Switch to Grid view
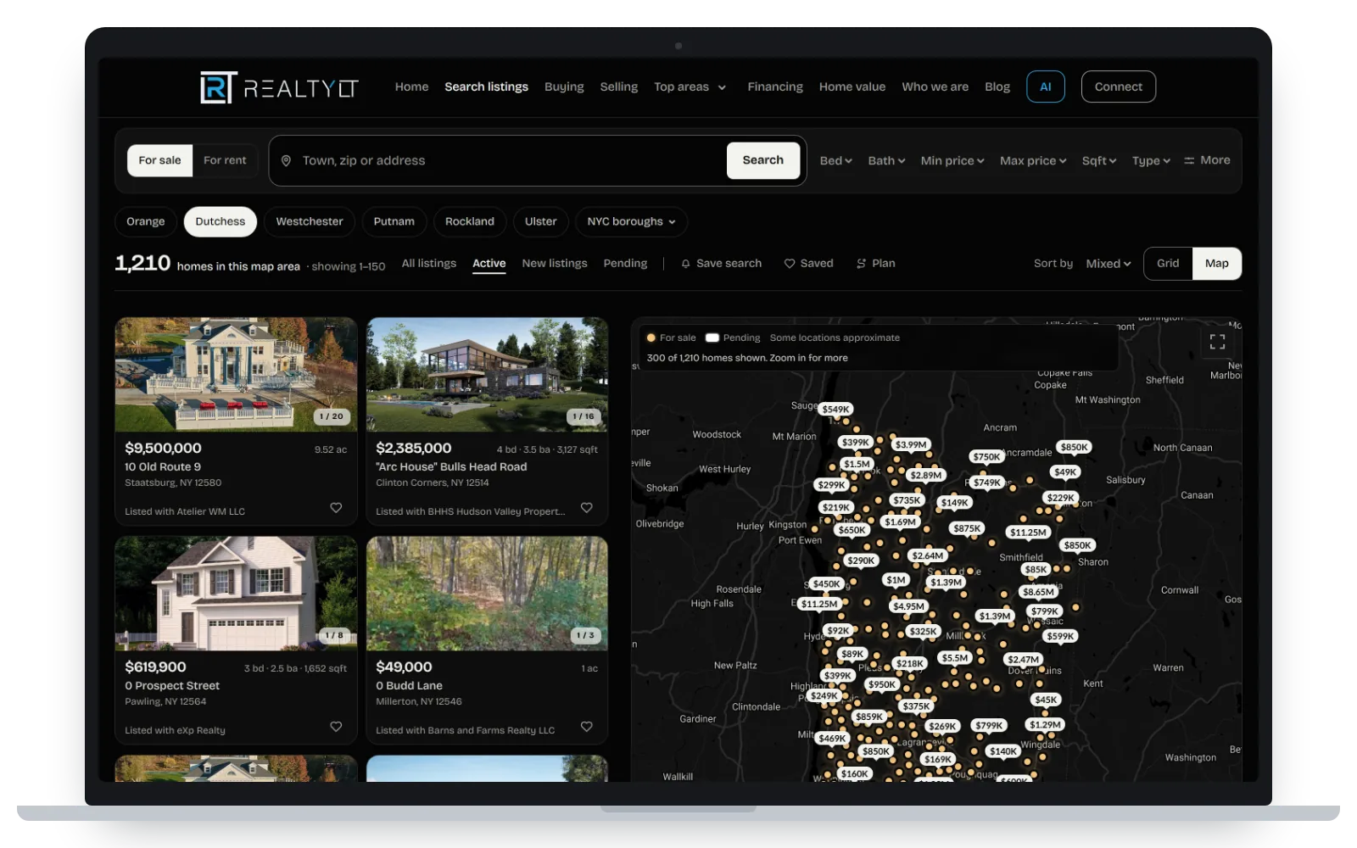 pos(1168,264)
